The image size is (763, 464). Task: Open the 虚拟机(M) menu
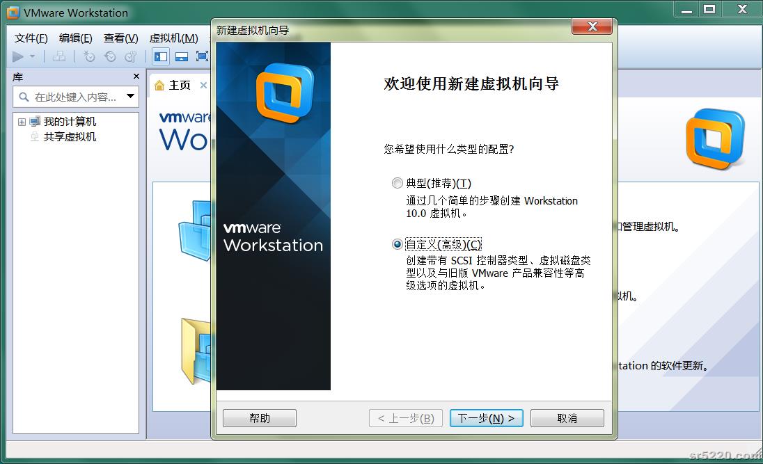pyautogui.click(x=174, y=38)
